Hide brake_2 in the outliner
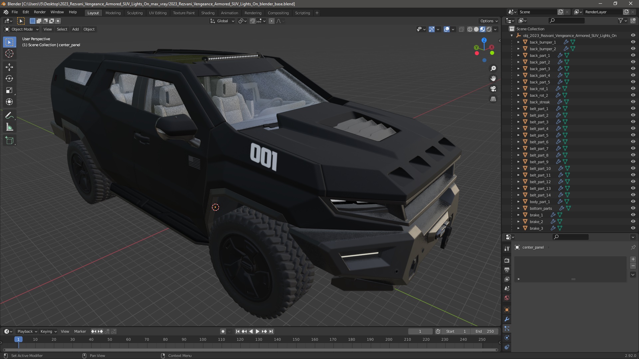This screenshot has height=359, width=639. 633,221
